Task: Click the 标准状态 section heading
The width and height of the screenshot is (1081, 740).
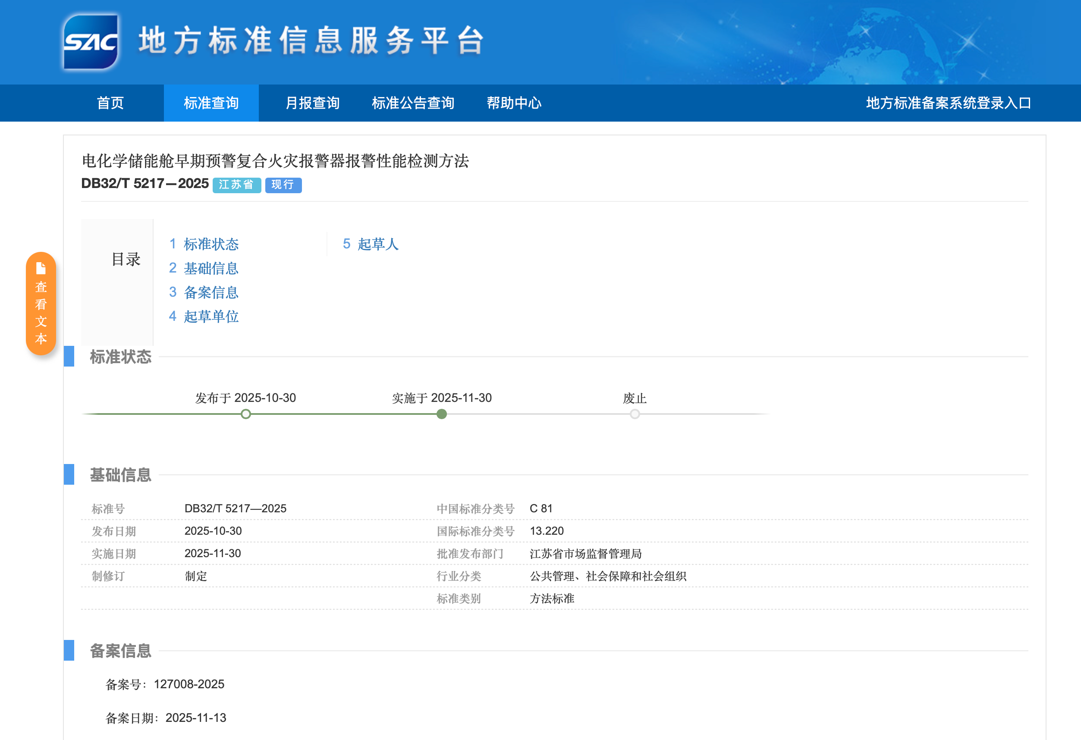Action: [120, 357]
